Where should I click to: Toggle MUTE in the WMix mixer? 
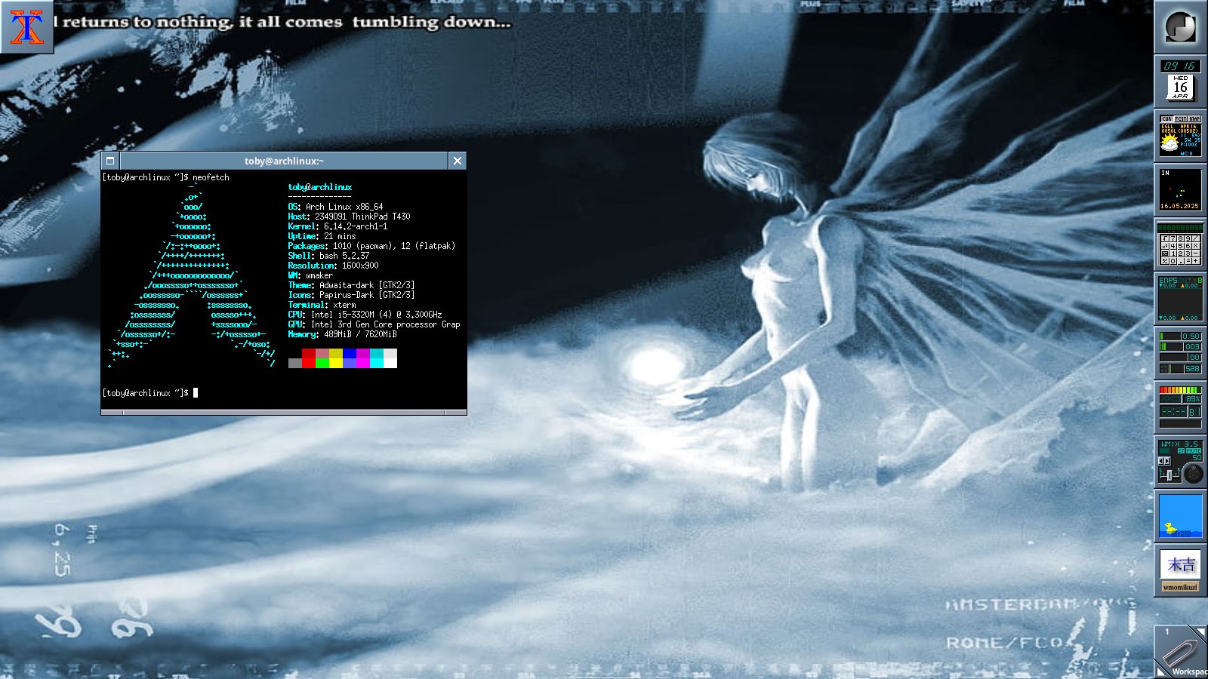pos(1194,451)
